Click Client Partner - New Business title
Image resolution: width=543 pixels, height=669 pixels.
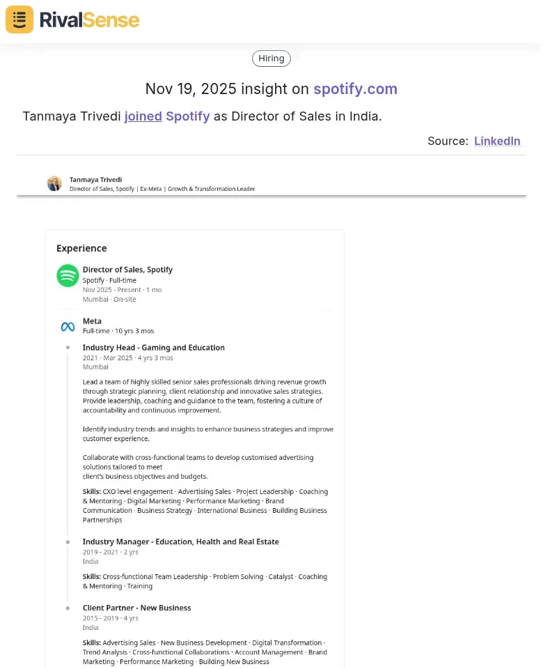[x=136, y=608]
